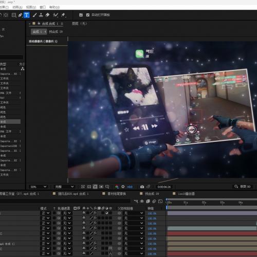This screenshot has height=257, width=257.
Task: Open the Graph Editor icon
Action: coord(160,201)
